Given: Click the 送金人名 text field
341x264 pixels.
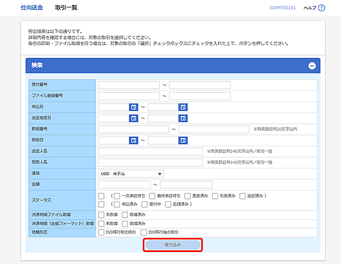Looking at the screenshot, I should 151,151.
